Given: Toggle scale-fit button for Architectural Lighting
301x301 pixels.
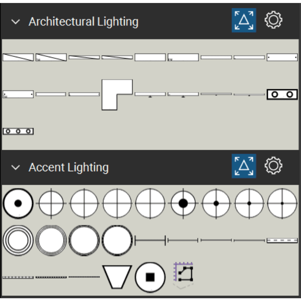Looking at the screenshot, I should 244,20.
